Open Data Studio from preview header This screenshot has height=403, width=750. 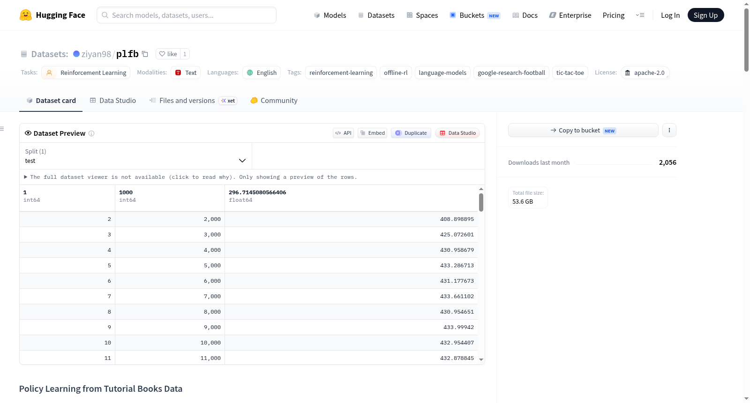coord(457,133)
